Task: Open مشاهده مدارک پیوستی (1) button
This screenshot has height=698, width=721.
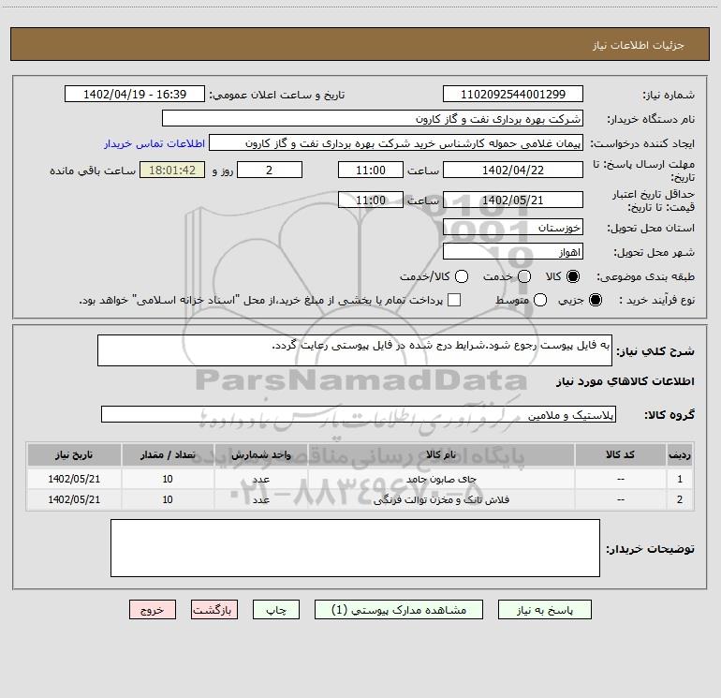Action: coord(399,610)
